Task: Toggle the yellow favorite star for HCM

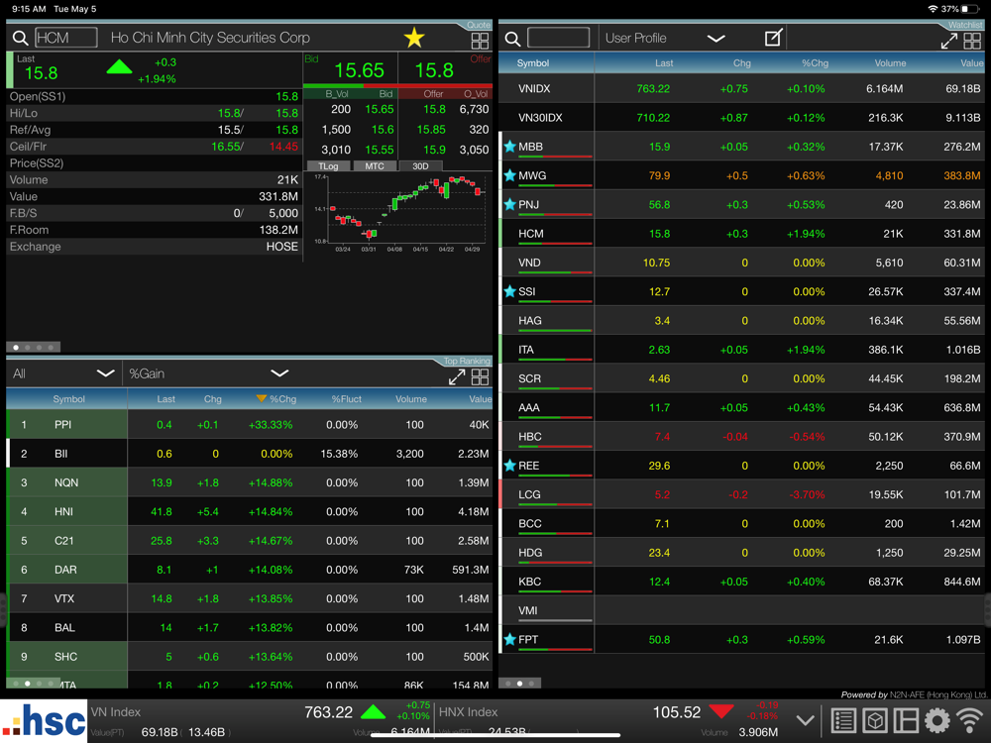Action: click(x=414, y=38)
